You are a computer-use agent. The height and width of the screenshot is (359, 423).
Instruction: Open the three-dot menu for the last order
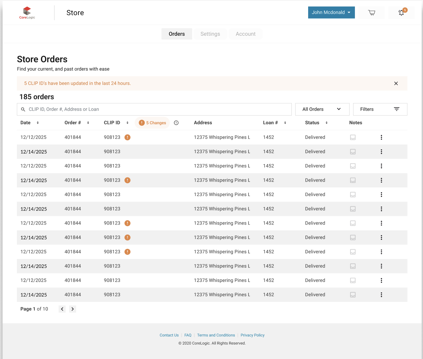click(381, 295)
